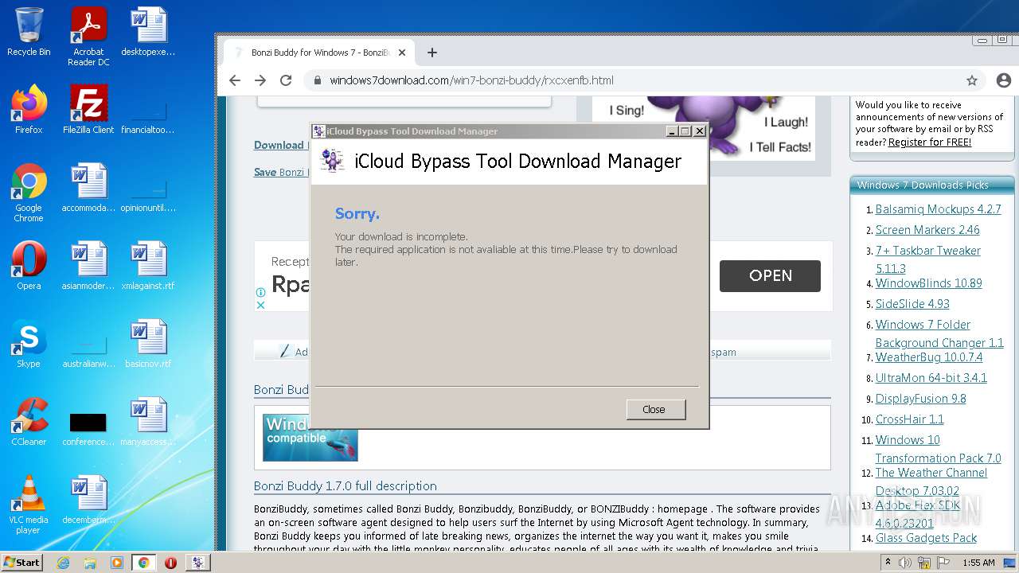Open Windows 7 Folder Background Changer link
Screen dimensions: 1019x573
click(939, 333)
